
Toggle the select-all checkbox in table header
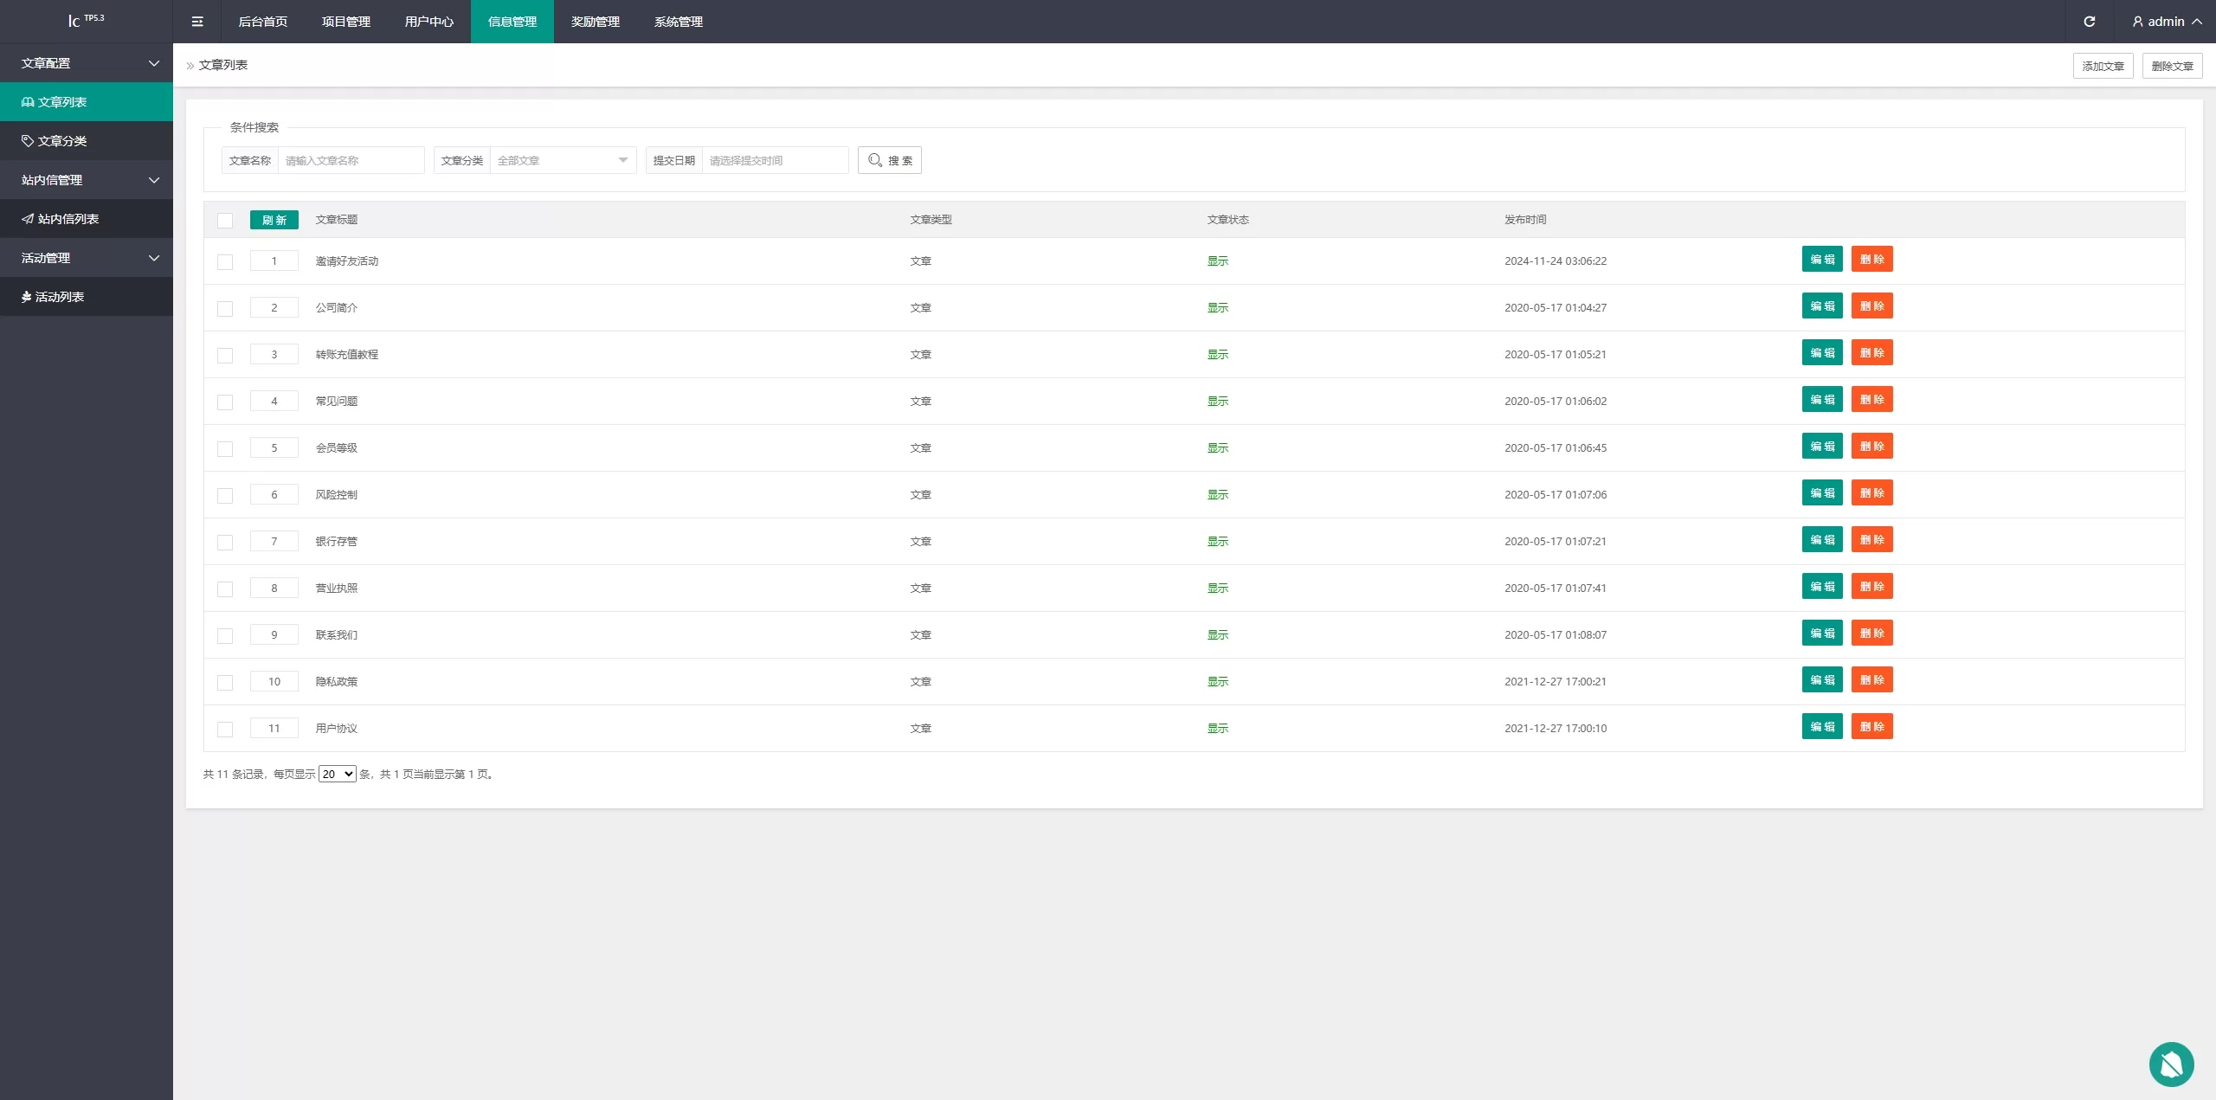pyautogui.click(x=225, y=221)
